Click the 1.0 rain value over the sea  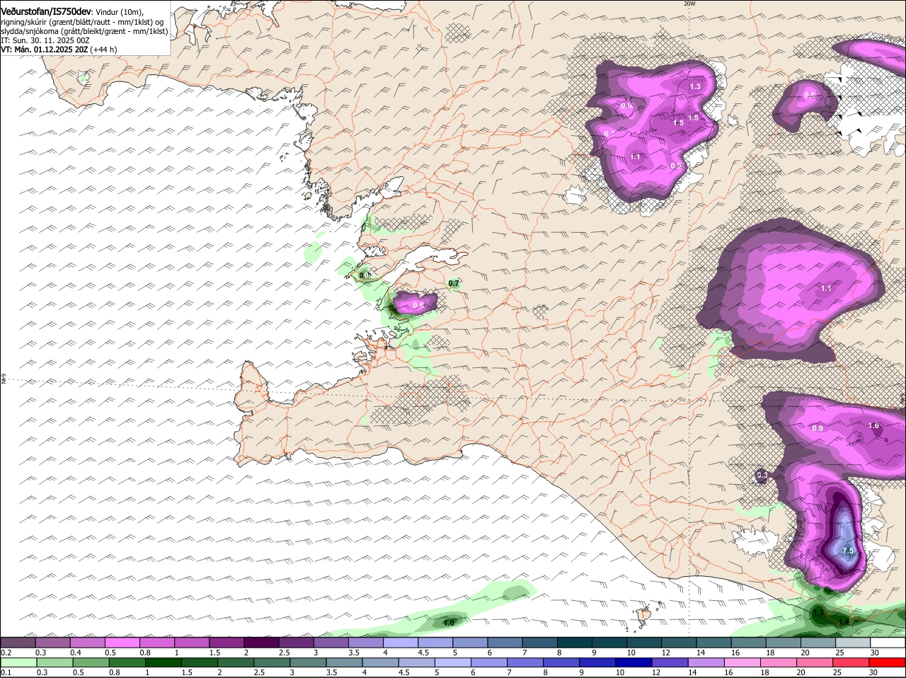click(449, 623)
